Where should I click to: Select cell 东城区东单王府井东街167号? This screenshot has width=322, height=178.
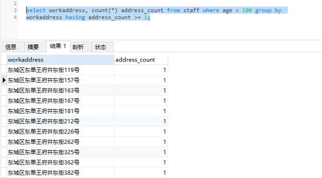60,101
